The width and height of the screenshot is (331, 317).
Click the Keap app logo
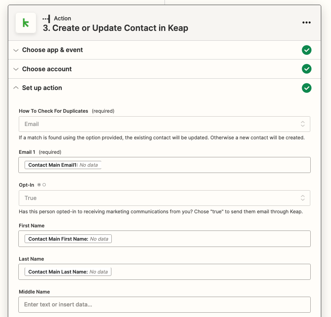click(25, 22)
